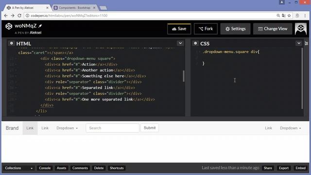Click the active Link nav item
Viewport: 311px width, 175px height.
30,128
